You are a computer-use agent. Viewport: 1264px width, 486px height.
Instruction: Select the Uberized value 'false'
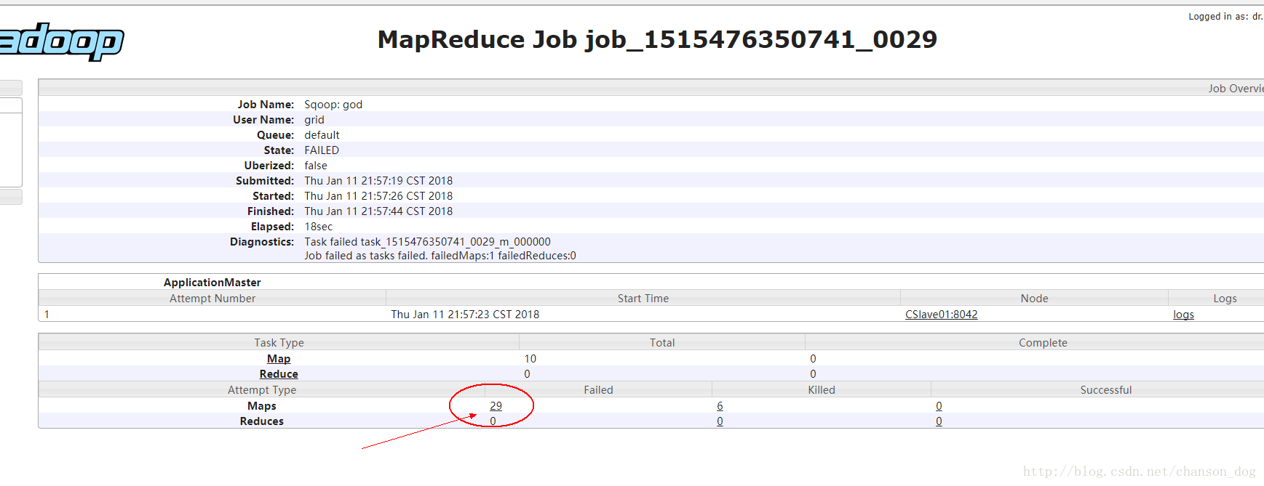pos(316,166)
